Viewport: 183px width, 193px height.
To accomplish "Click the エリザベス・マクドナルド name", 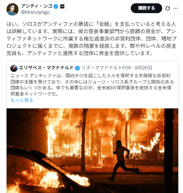I will pyautogui.click(x=46, y=68).
